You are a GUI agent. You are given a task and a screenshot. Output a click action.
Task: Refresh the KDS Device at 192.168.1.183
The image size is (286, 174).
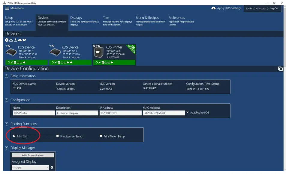9,62
